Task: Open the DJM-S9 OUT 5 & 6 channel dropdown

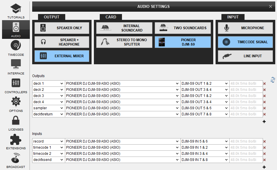Action: tap(205, 108)
